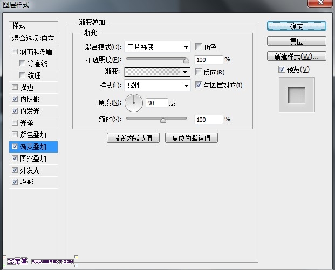The height and width of the screenshot is (270, 335).
Task: Select 混合选项:自定 in the styles list
Action: pos(33,39)
